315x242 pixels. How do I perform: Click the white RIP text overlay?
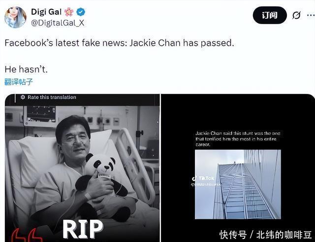83,229
